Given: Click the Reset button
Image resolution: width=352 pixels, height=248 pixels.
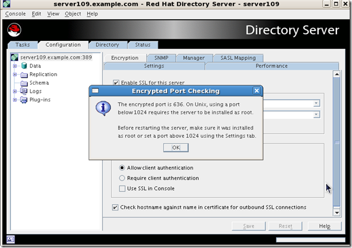Looking at the screenshot, I should (285, 226).
